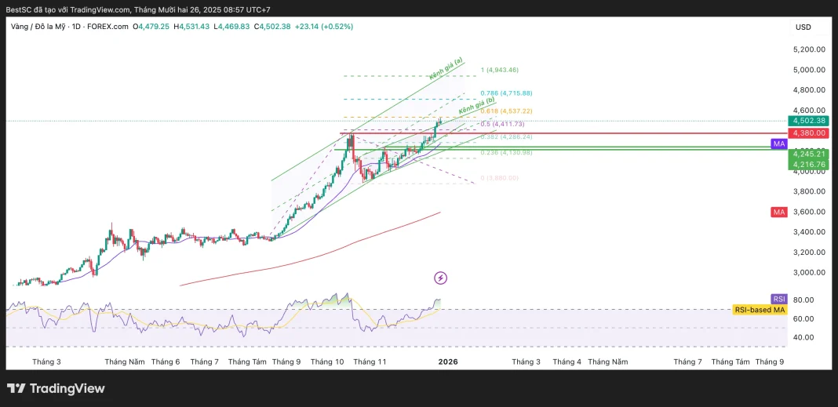This screenshot has height=407, width=838.
Task: Click the purple lightning bolt event icon
Action: tap(441, 278)
